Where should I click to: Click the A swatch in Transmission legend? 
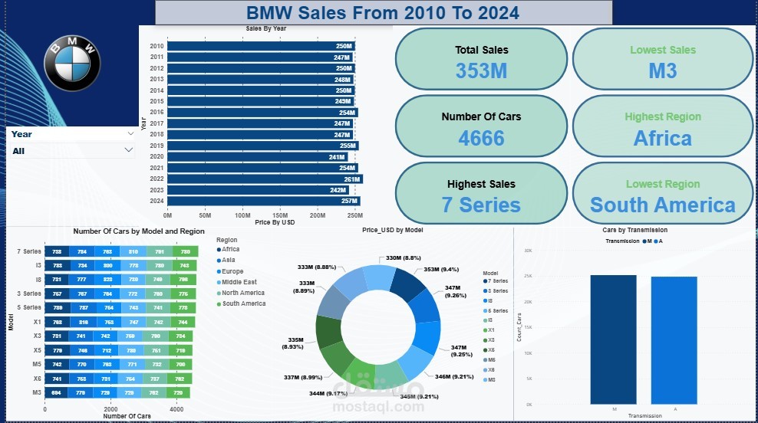tap(656, 241)
